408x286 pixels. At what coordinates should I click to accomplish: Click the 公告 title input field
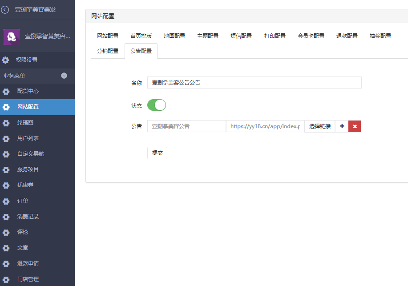click(x=186, y=126)
